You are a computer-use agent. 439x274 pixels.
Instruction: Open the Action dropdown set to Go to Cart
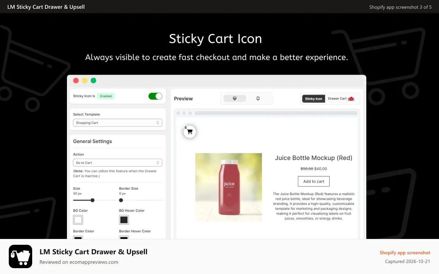click(117, 163)
